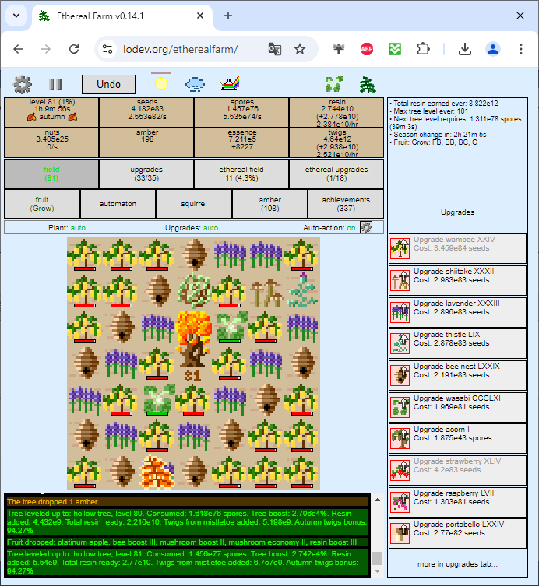This screenshot has height=586, width=539.
Task: Activate the sun weather ability
Action: pyautogui.click(x=161, y=84)
